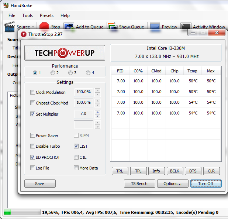
Task: Click the HandBrake pineapple app icon
Action: coord(6,6)
